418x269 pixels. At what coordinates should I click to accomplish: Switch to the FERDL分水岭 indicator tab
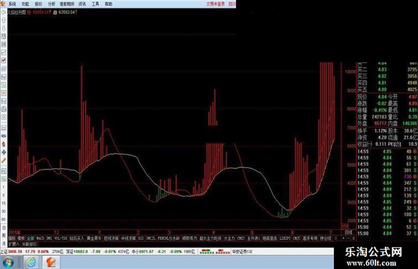[169, 238]
